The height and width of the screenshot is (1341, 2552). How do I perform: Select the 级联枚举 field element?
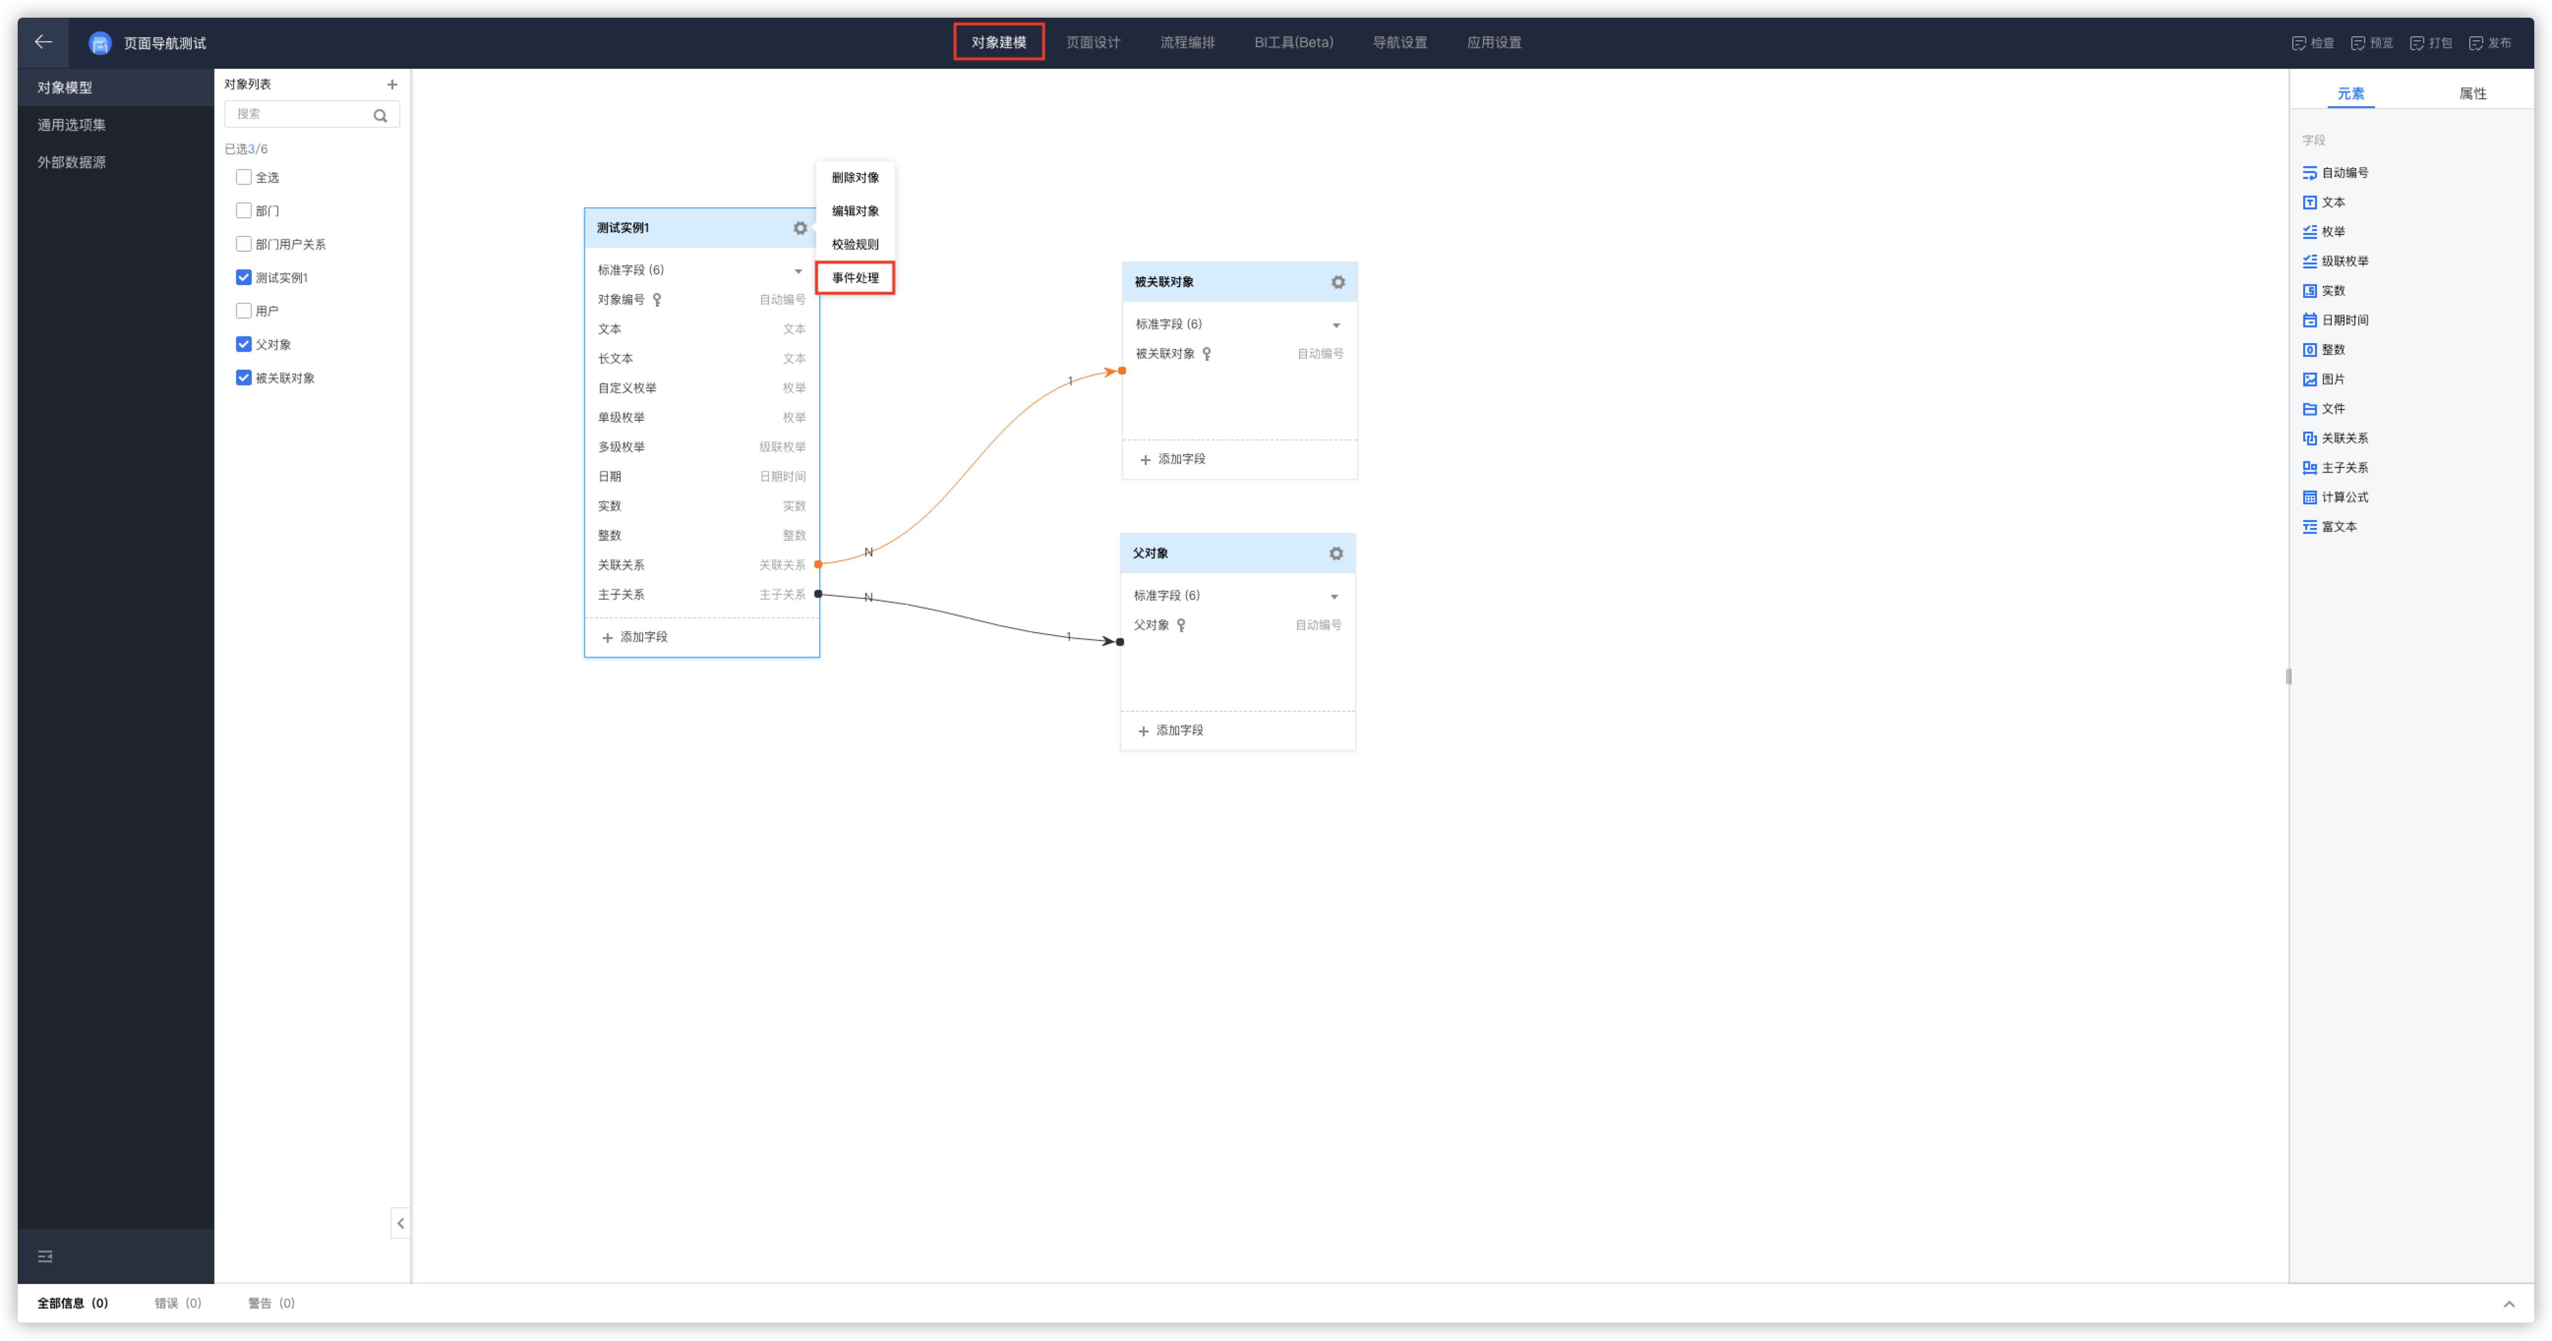[2336, 262]
